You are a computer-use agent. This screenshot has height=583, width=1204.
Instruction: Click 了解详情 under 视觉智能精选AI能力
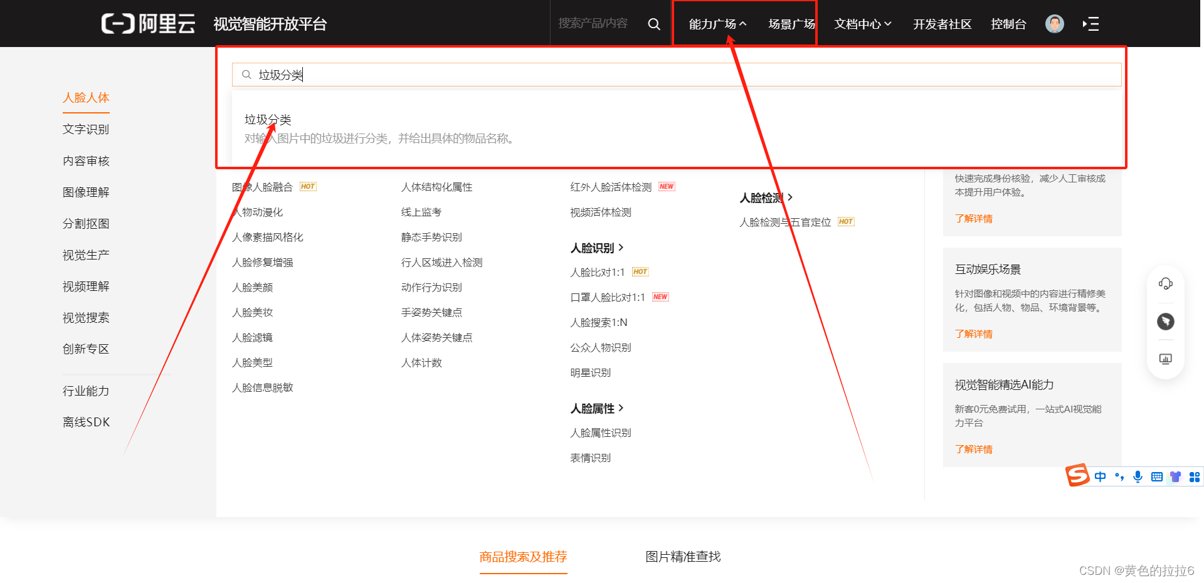tap(973, 449)
